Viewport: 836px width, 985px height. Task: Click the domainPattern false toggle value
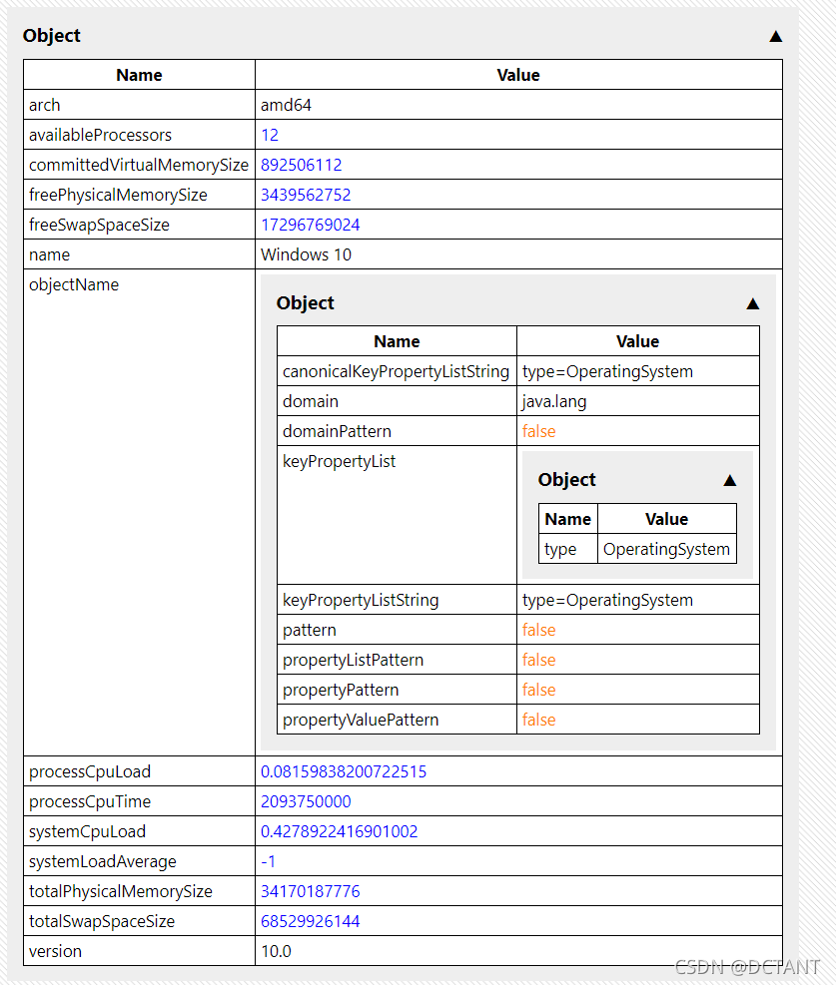click(538, 430)
